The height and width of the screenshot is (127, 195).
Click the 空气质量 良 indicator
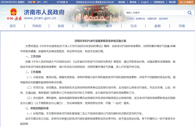tap(62, 2)
